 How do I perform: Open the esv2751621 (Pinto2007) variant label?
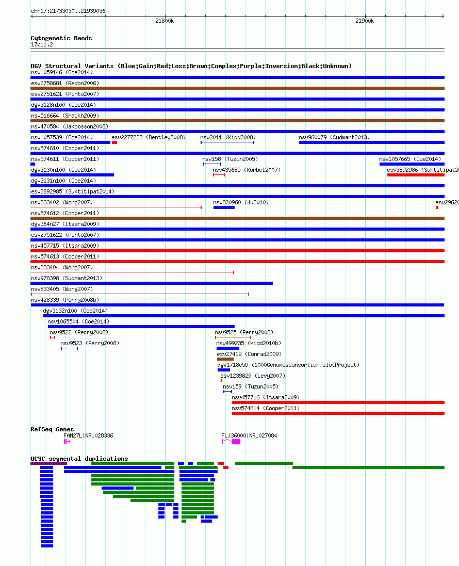(x=65, y=94)
